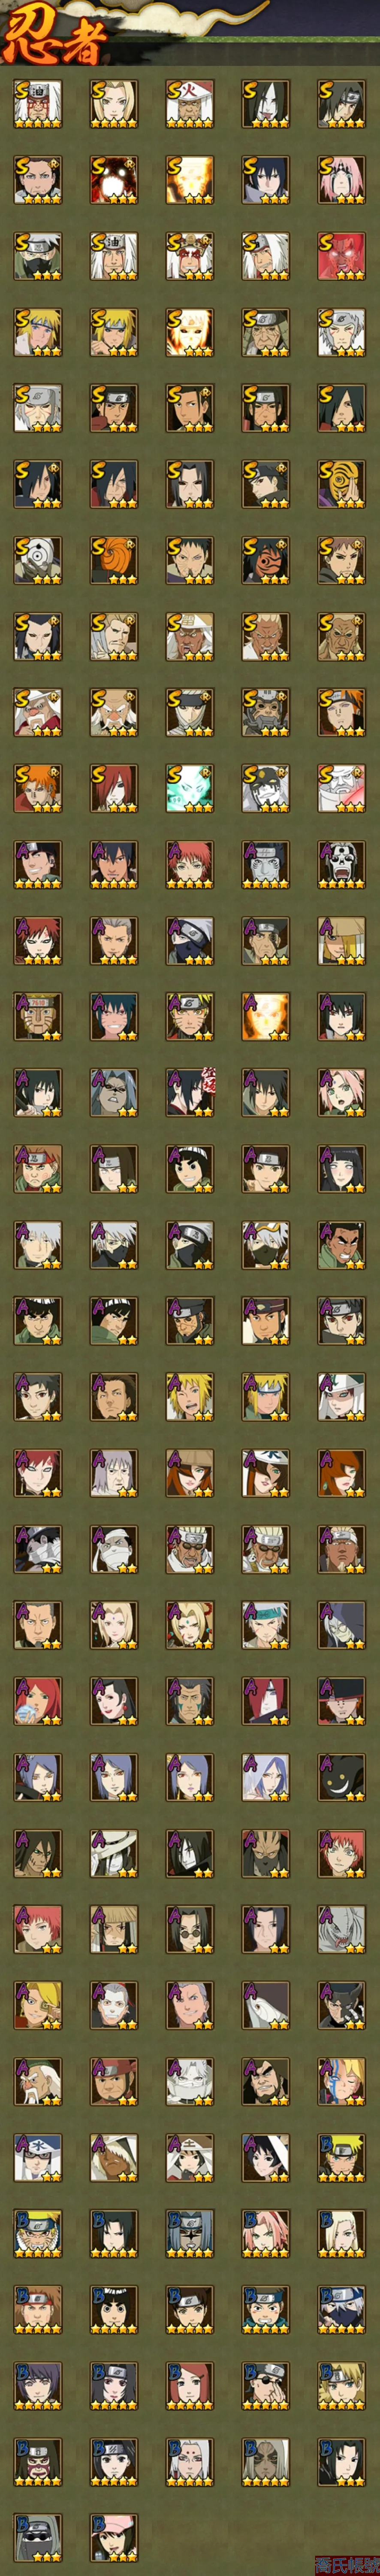Select the S-rank pink-haired Sakura
This screenshot has width=380, height=2576.
click(342, 180)
